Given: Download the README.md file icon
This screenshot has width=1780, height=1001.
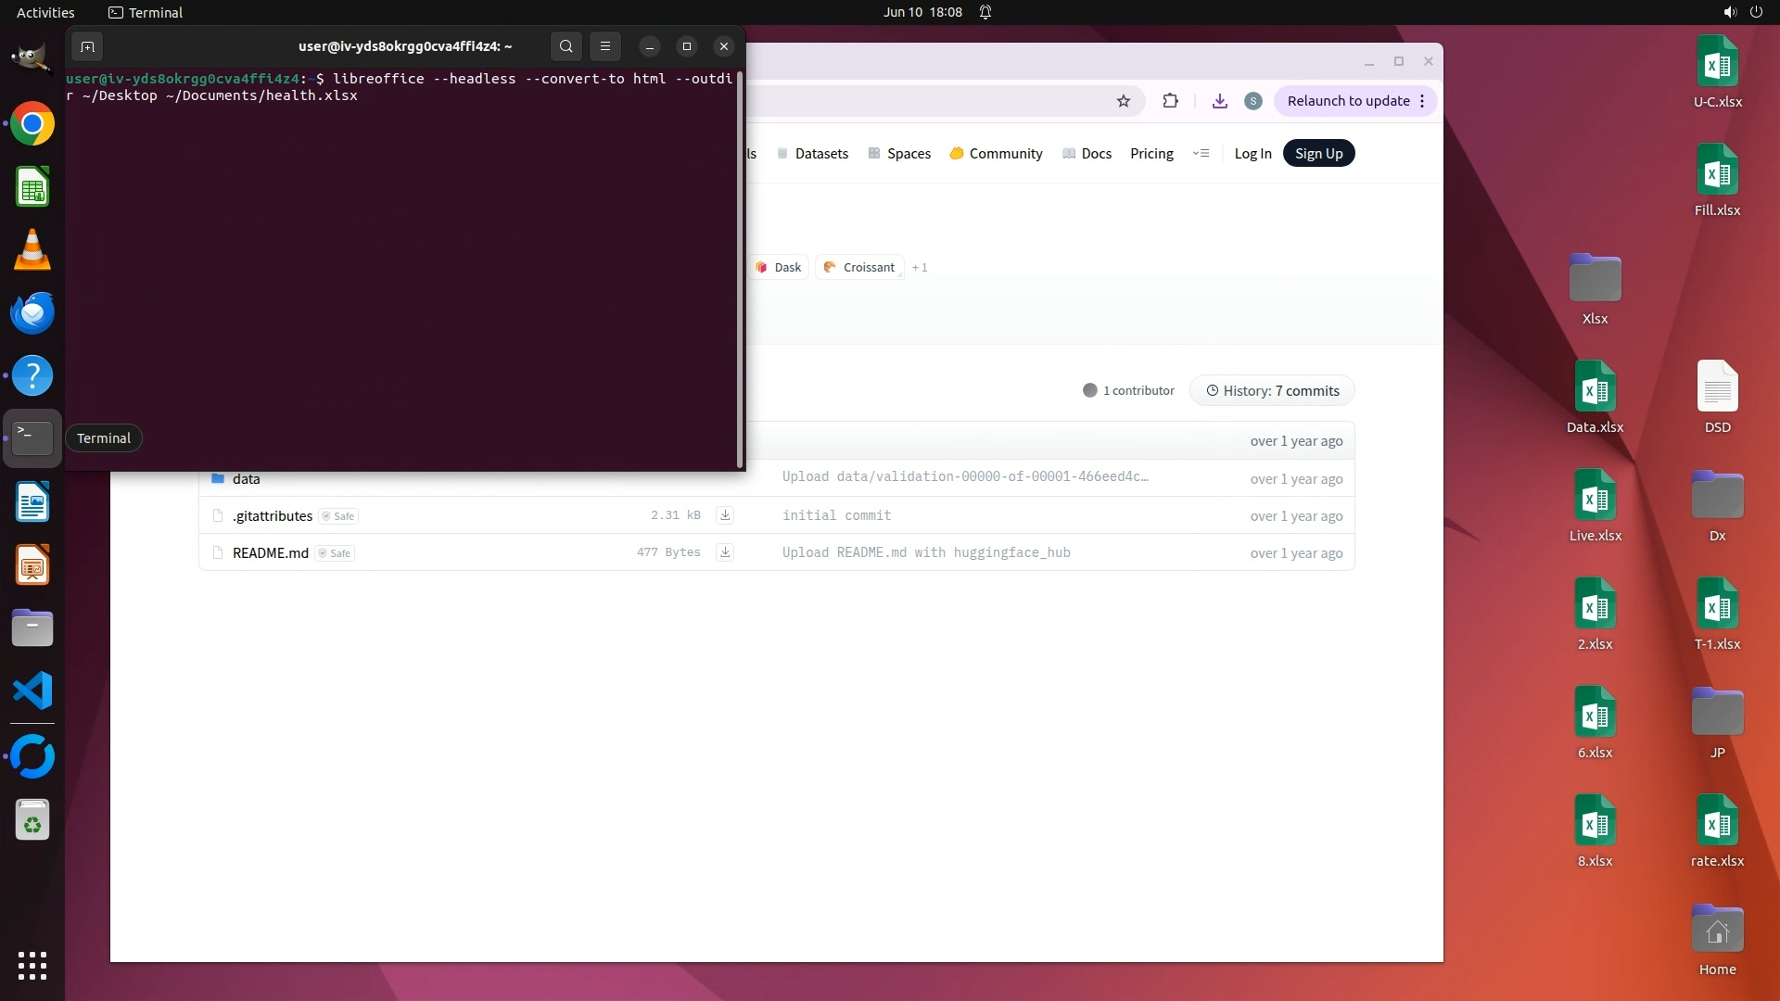Looking at the screenshot, I should click(x=725, y=552).
